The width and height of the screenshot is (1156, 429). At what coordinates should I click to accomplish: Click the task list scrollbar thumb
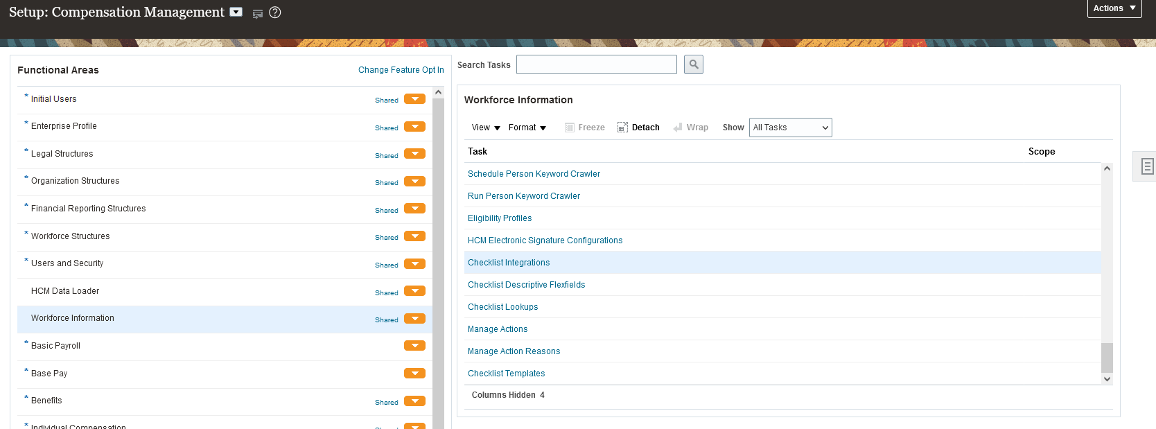[x=1107, y=358]
